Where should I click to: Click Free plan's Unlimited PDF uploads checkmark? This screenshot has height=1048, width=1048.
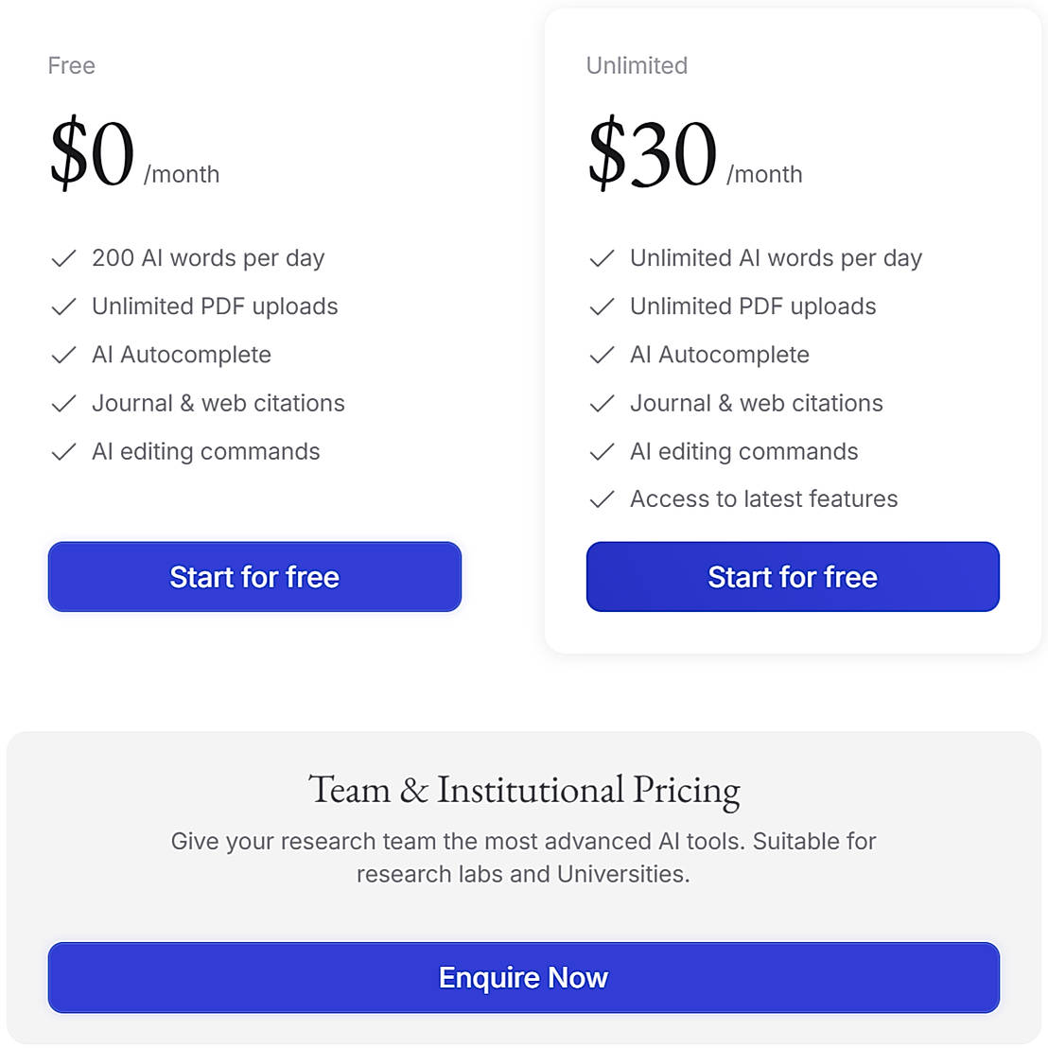click(x=63, y=306)
